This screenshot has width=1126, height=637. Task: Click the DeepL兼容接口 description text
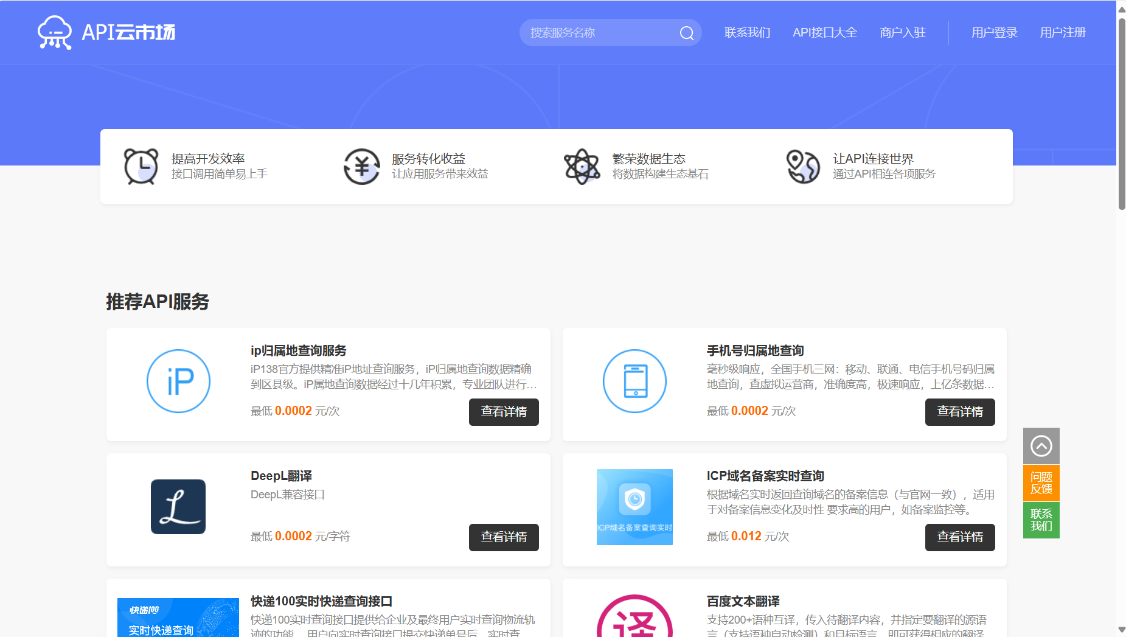pos(288,495)
